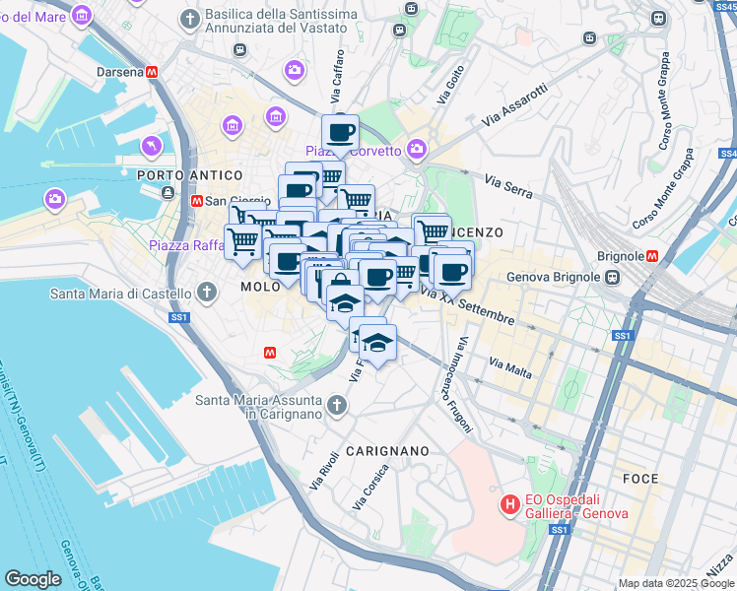Viewport: 737px width, 591px height.
Task: Click the 'PORTO ANTICO' district label
Action: click(190, 175)
